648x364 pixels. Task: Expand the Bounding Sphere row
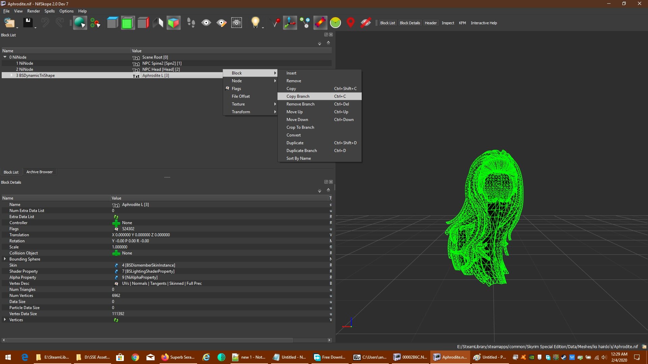[5, 259]
